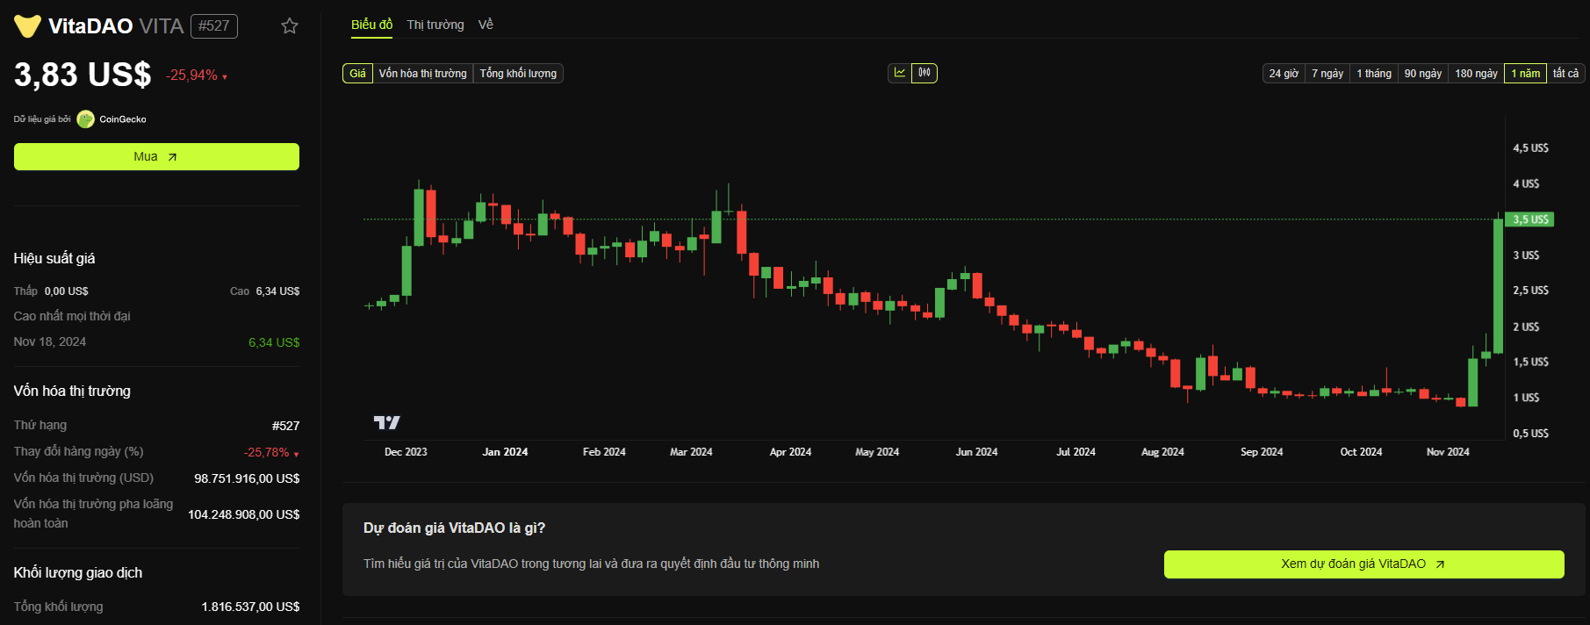Switch chart to line view icon
The image size is (1590, 625).
[x=900, y=73]
